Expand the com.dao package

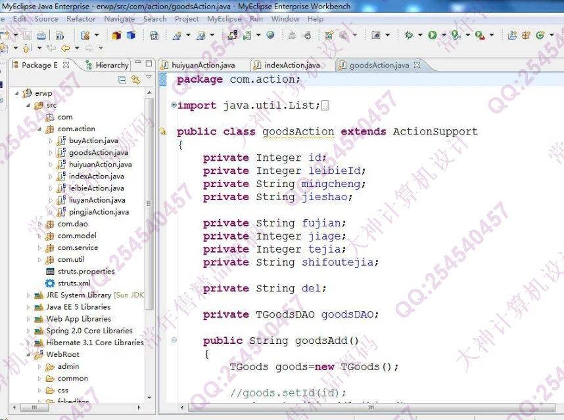[39, 224]
